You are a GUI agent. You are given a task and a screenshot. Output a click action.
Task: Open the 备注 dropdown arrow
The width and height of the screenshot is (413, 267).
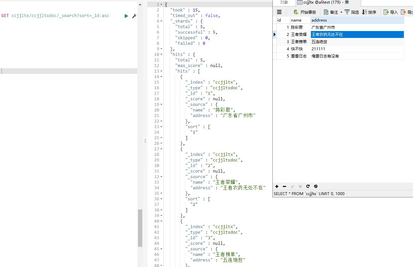pos(341,12)
